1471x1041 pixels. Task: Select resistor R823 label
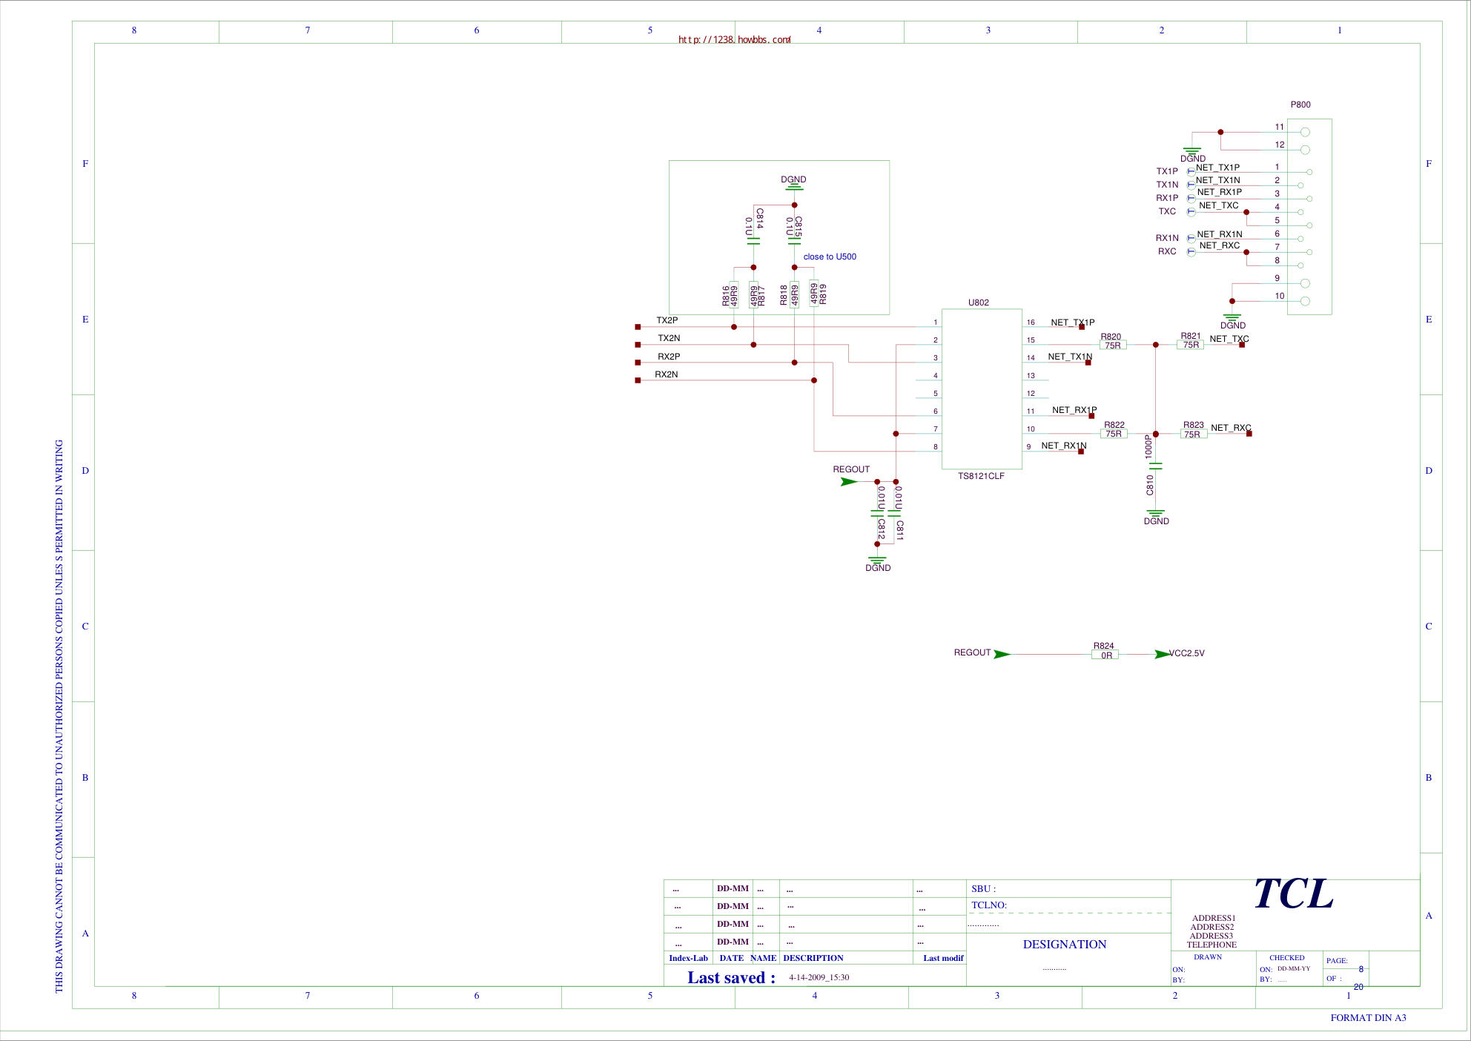(x=1194, y=425)
